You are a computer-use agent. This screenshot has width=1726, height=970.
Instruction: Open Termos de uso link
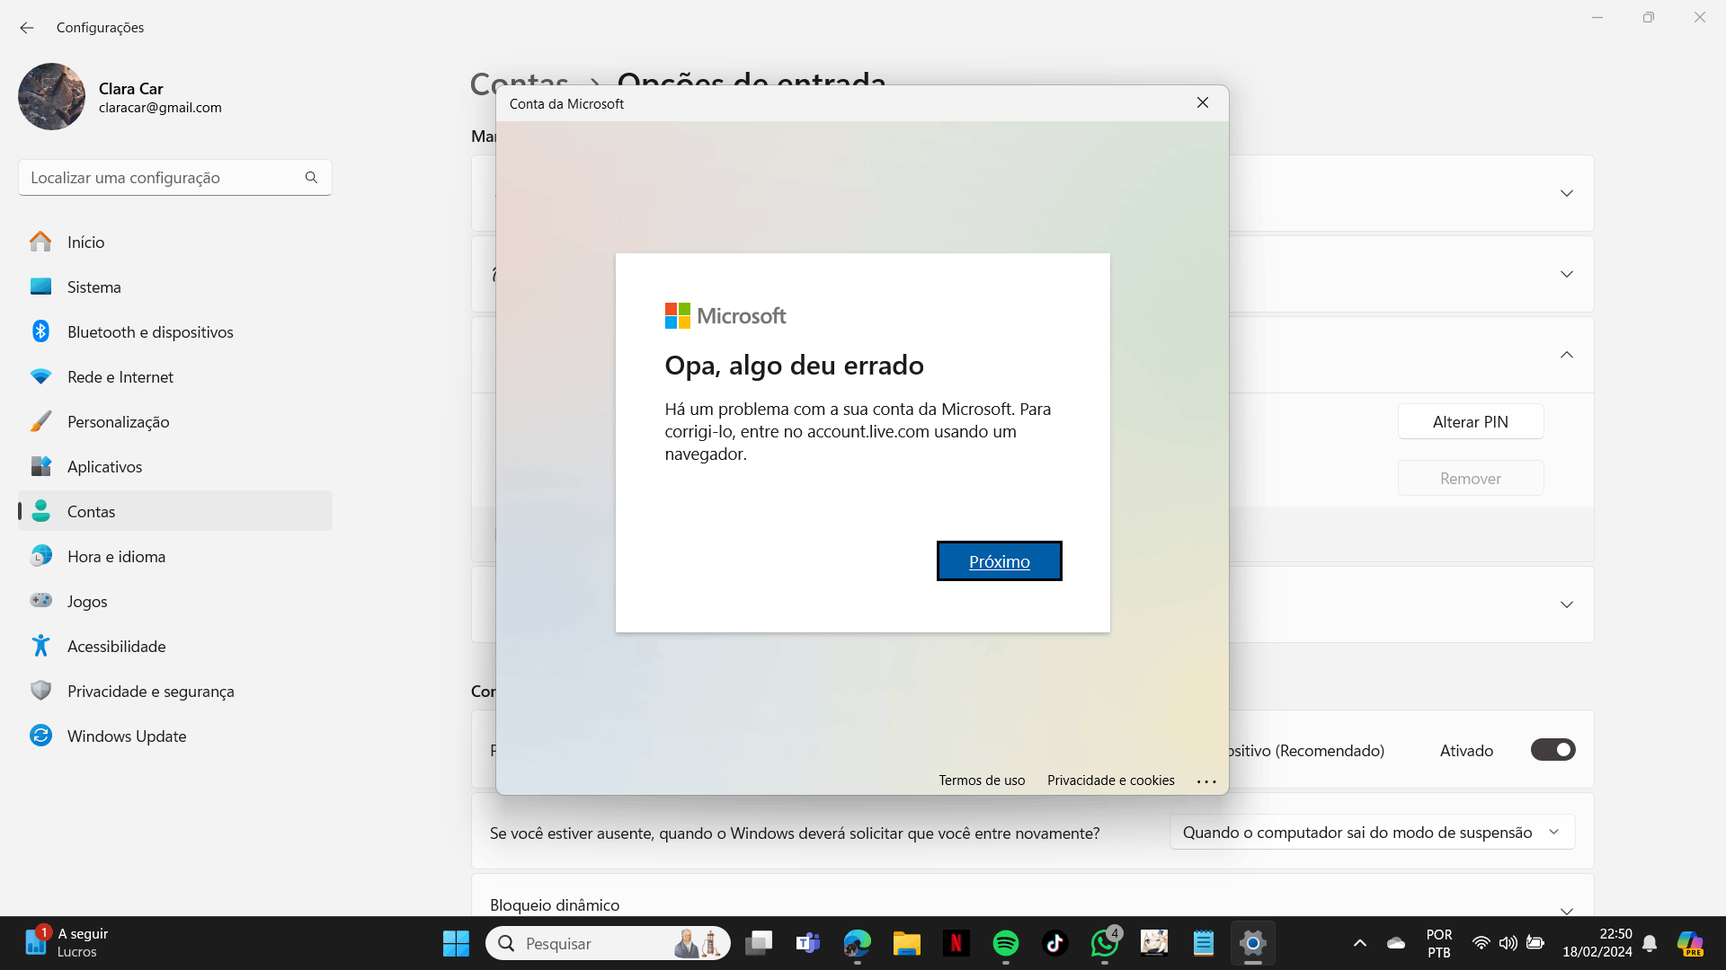coord(982,780)
